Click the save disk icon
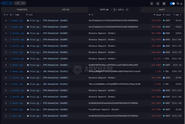The image size is (185, 124). [164, 4]
